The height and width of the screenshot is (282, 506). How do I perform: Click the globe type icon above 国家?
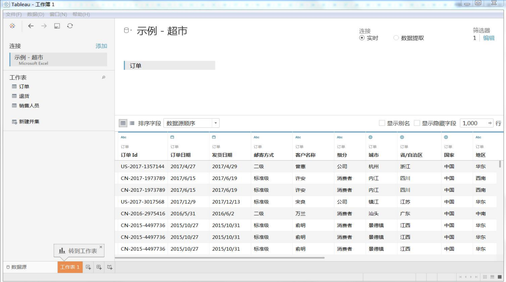pos(446,137)
